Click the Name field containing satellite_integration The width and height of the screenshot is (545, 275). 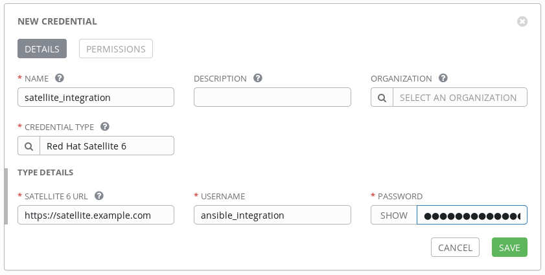click(x=96, y=97)
